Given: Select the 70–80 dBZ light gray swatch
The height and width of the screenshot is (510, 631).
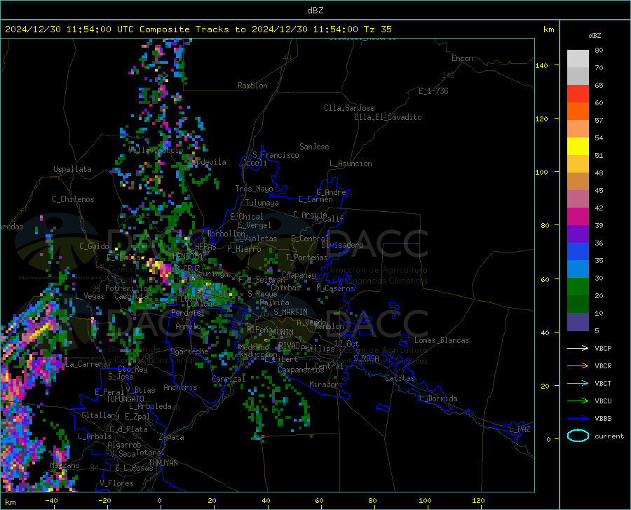Looking at the screenshot, I should pyautogui.click(x=578, y=59).
